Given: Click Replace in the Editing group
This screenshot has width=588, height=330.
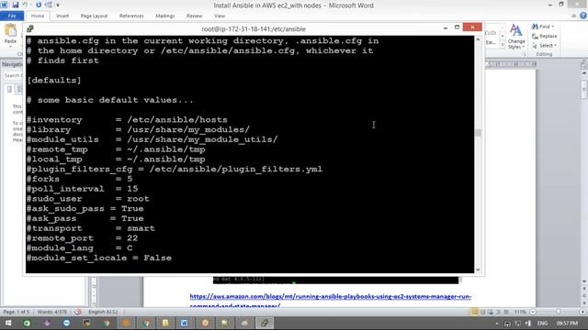Looking at the screenshot, I should pos(545,36).
